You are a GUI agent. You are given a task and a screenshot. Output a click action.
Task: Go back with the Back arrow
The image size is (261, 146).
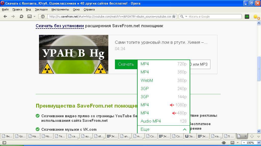point(5,17)
